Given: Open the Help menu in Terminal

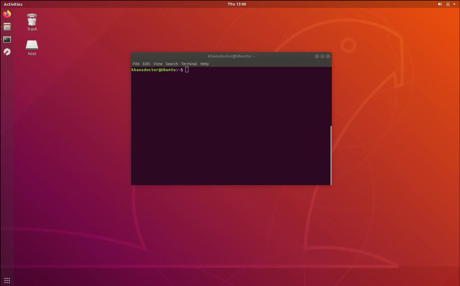Looking at the screenshot, I should pyautogui.click(x=204, y=64).
